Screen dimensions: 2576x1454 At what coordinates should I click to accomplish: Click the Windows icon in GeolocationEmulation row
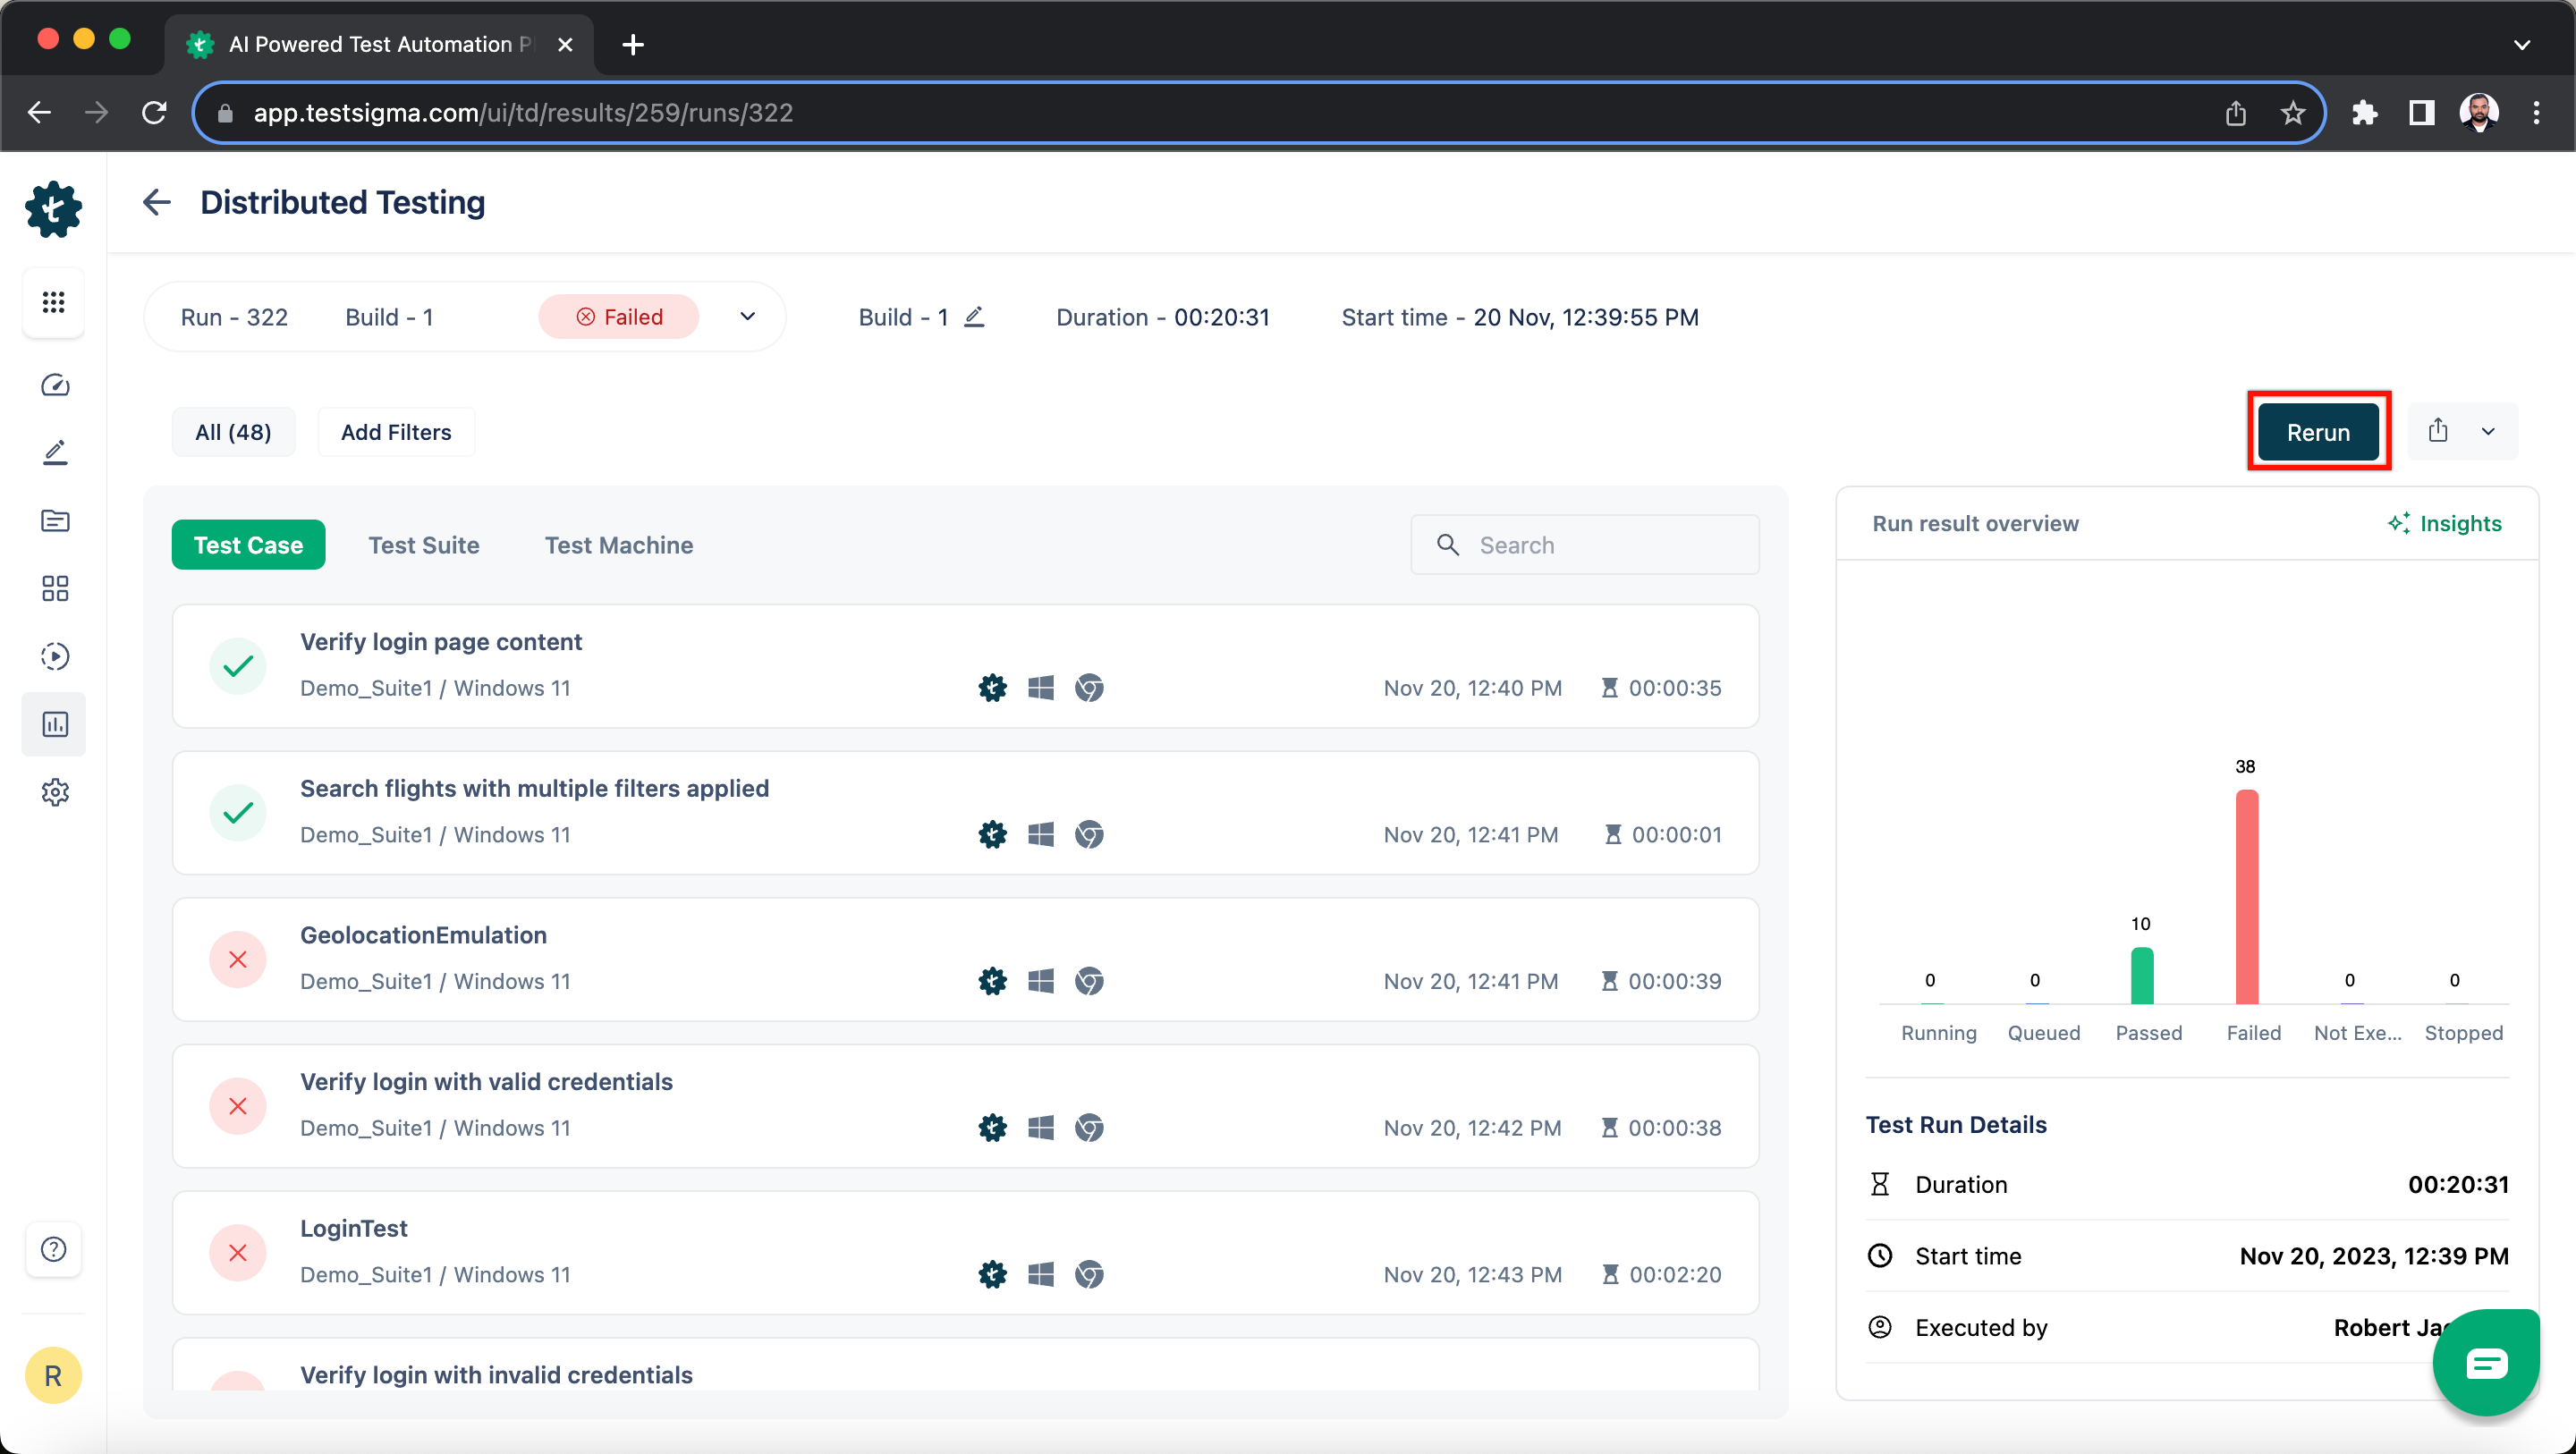tap(1041, 981)
